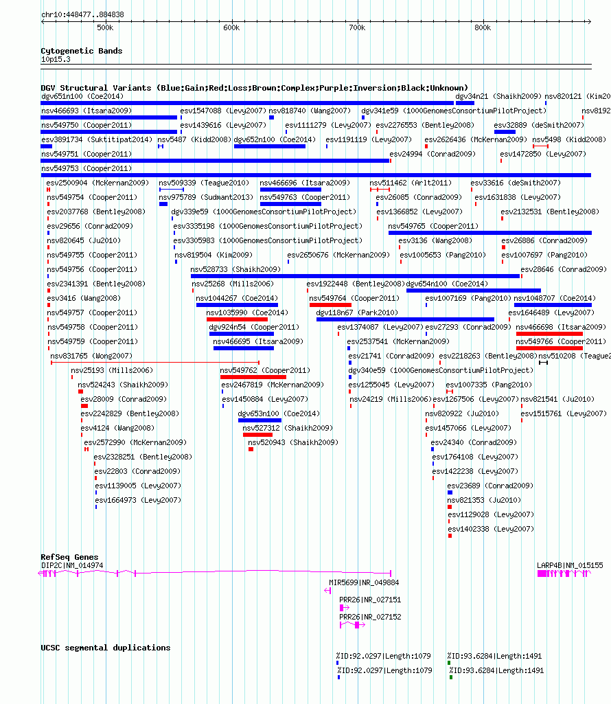The width and height of the screenshot is (611, 704).
Task: Select the nsv549753 (Cooper2011) blue gain bar
Action: (x=316, y=175)
